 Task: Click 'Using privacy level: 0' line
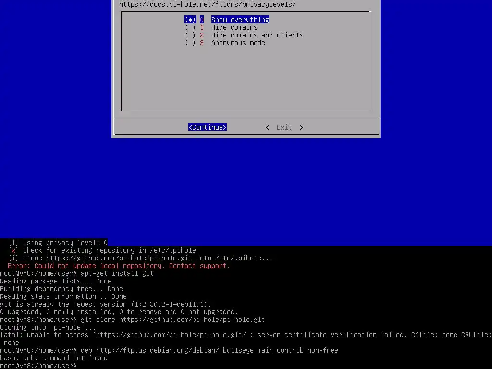(58, 243)
